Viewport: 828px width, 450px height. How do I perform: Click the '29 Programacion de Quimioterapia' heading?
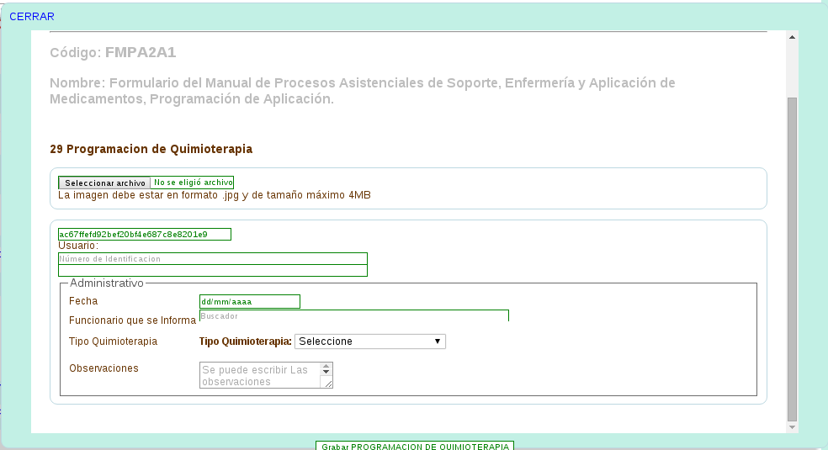click(151, 149)
